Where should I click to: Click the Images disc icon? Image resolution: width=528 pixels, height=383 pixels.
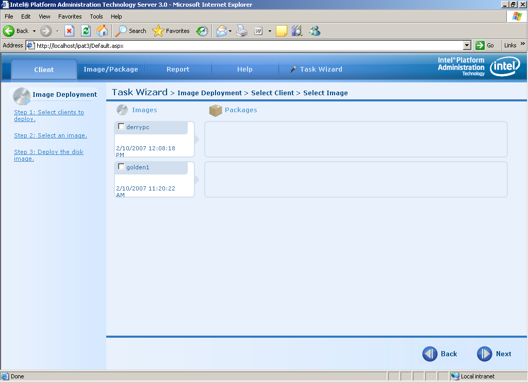click(x=122, y=110)
